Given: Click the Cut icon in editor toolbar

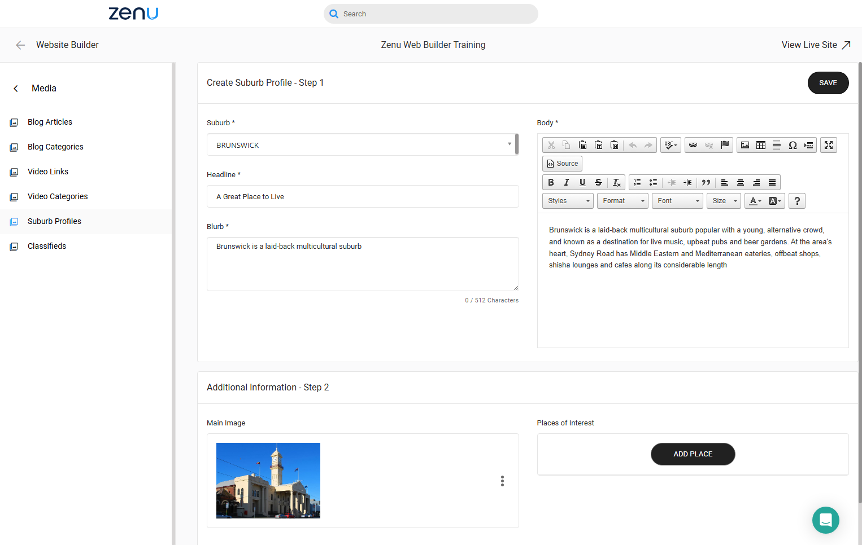Looking at the screenshot, I should (551, 145).
